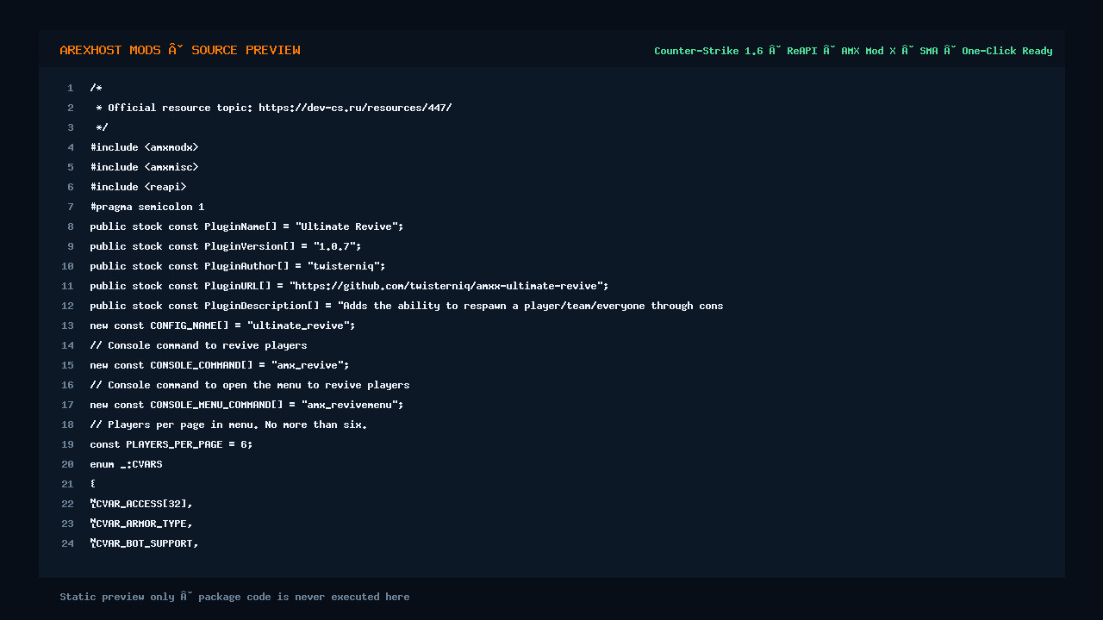Screen dimensions: 1103x620
Task: Click the CONSOLE_COMMAND 'amx_revive' line
Action: click(x=220, y=365)
